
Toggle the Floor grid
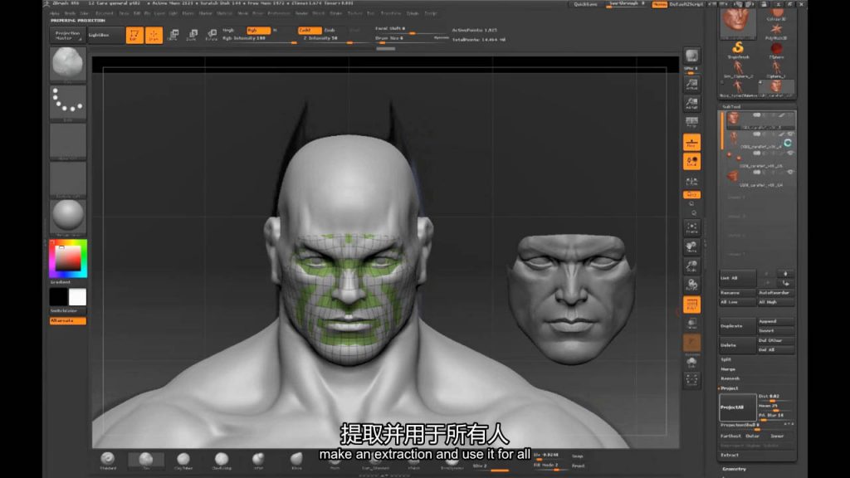coord(691,143)
